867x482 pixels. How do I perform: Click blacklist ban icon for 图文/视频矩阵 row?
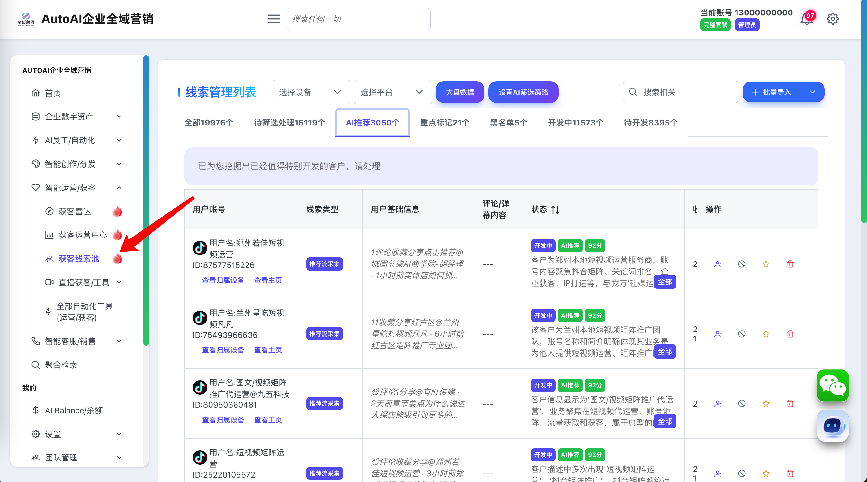point(741,403)
